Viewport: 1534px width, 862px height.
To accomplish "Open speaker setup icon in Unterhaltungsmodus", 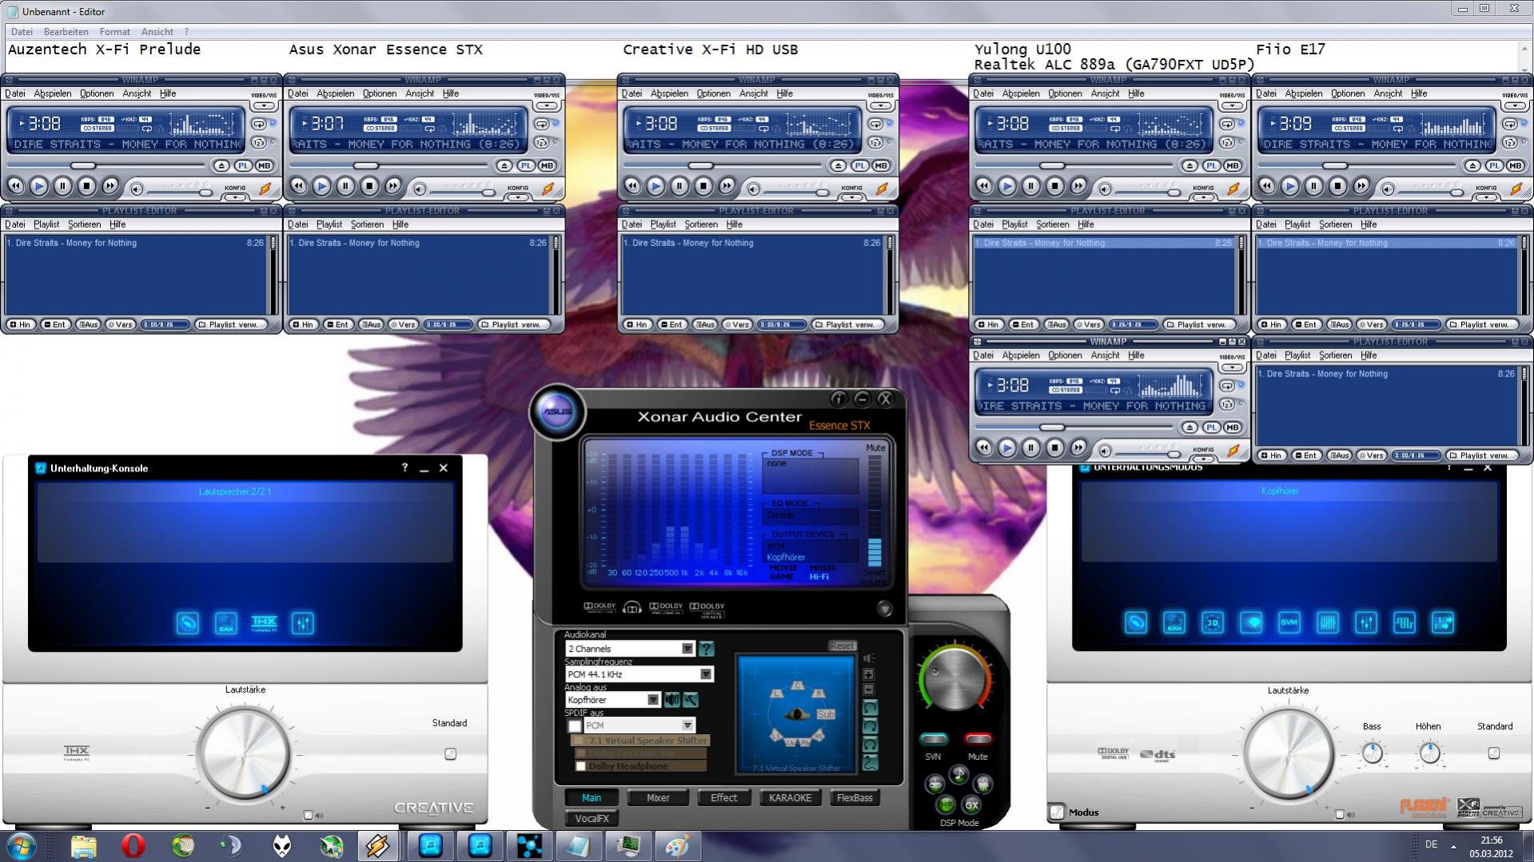I will [x=1136, y=622].
